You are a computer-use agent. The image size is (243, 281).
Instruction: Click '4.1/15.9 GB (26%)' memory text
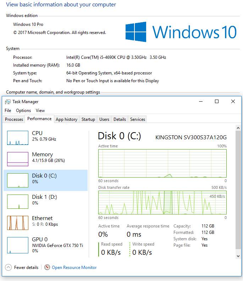pos(49,161)
